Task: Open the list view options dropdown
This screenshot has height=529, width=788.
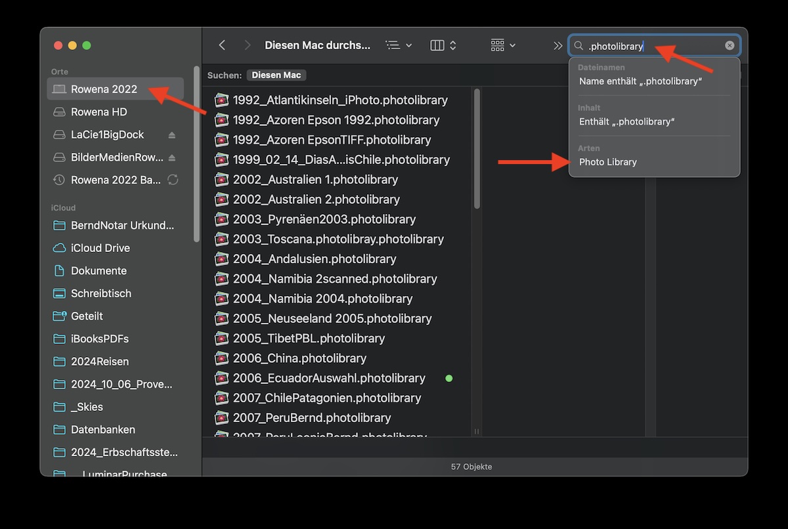Action: tap(399, 45)
